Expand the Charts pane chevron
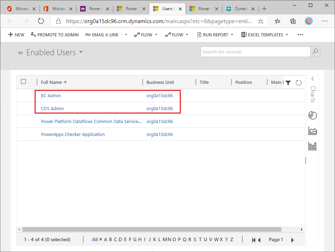Viewport: 335px width, 252px height. click(x=313, y=79)
